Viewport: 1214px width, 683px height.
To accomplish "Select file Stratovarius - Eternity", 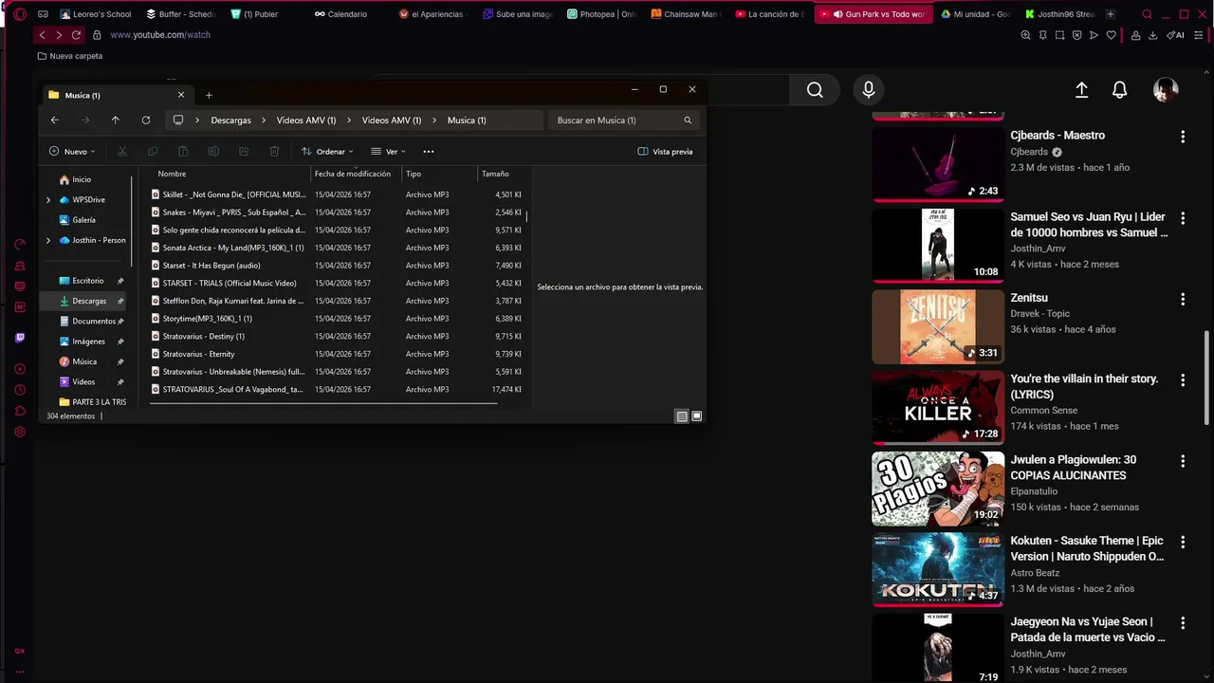I will coord(198,354).
